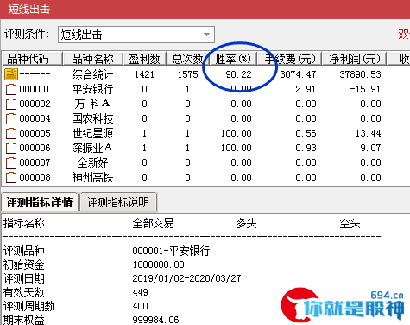This screenshot has width=410, height=325.
Task: Sort by the 净利润(元) column header
Action: pyautogui.click(x=355, y=59)
